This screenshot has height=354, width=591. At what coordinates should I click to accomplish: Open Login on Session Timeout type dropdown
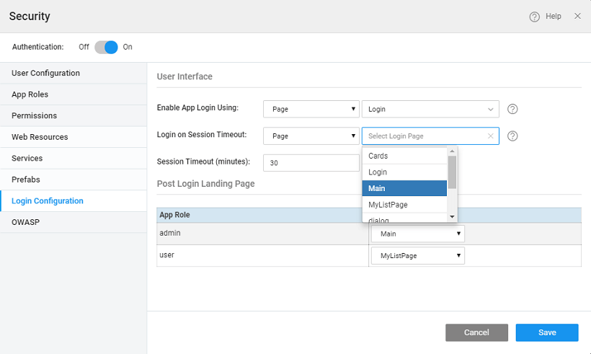point(311,136)
